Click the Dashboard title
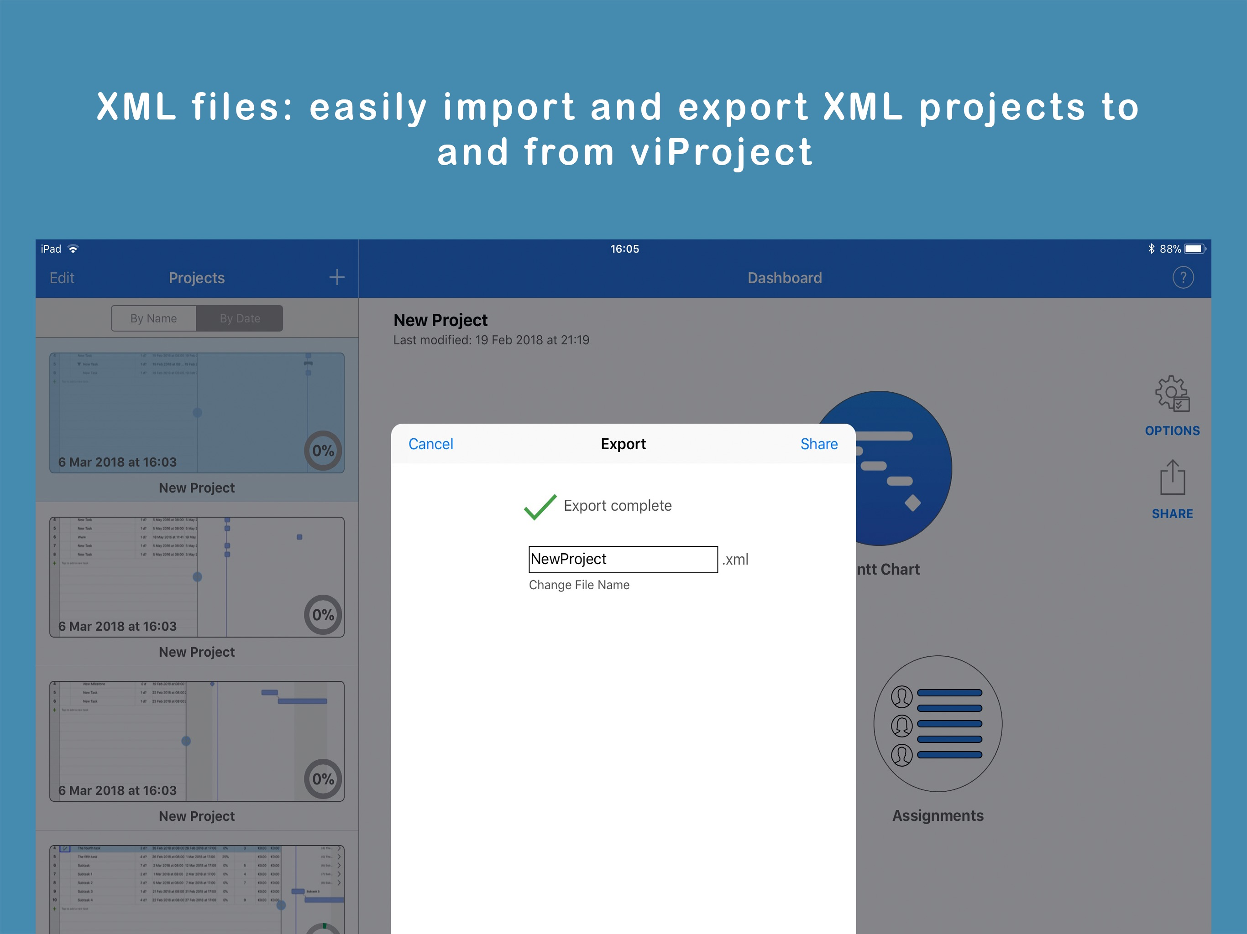This screenshot has height=934, width=1247. [x=784, y=278]
